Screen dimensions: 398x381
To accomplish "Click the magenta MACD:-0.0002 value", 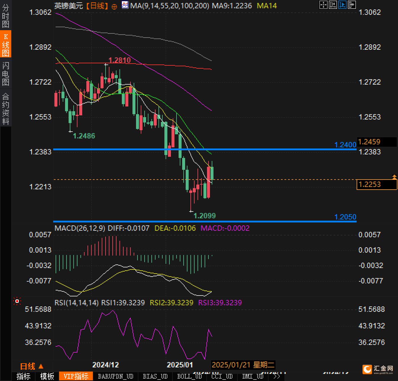I will point(225,228).
